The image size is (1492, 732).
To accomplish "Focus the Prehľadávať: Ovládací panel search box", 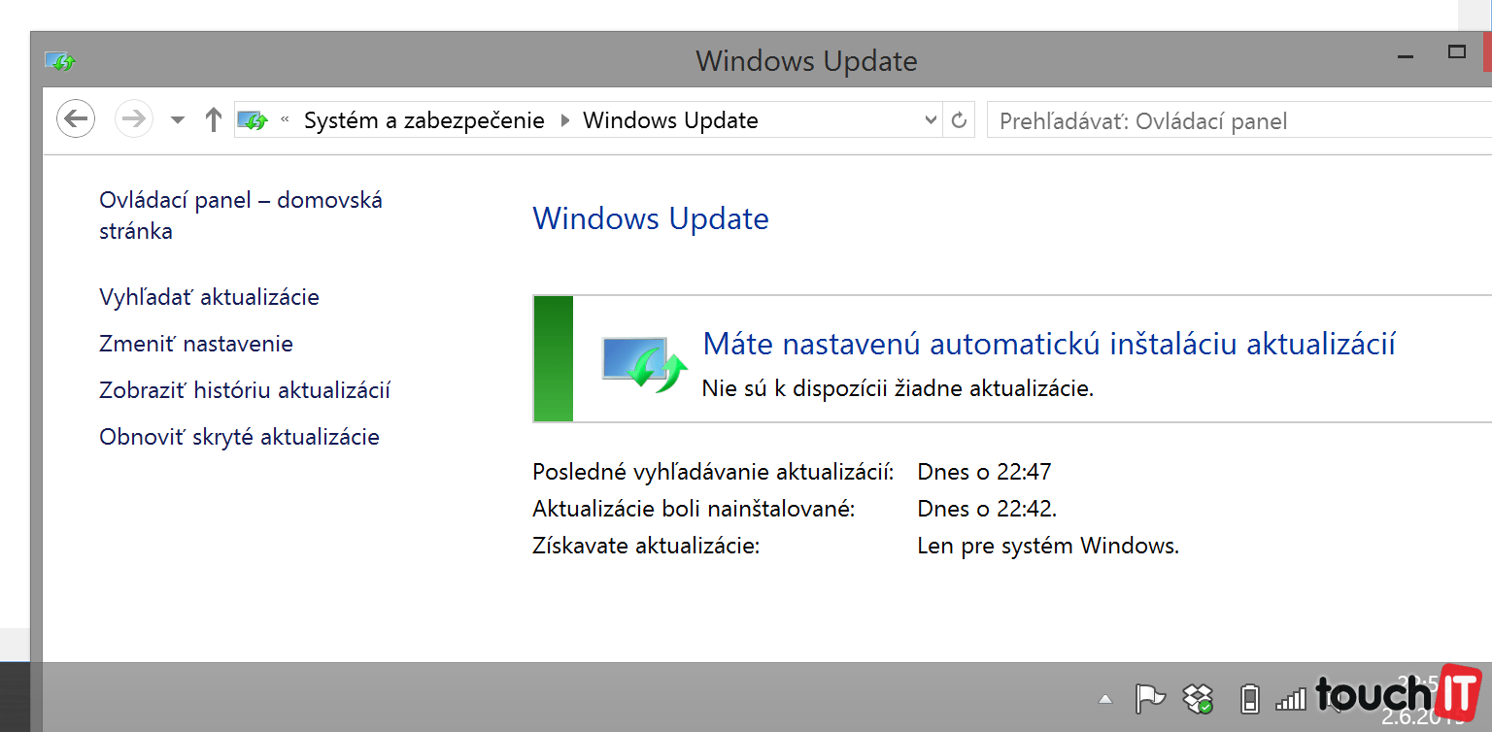I will coord(1238,121).
